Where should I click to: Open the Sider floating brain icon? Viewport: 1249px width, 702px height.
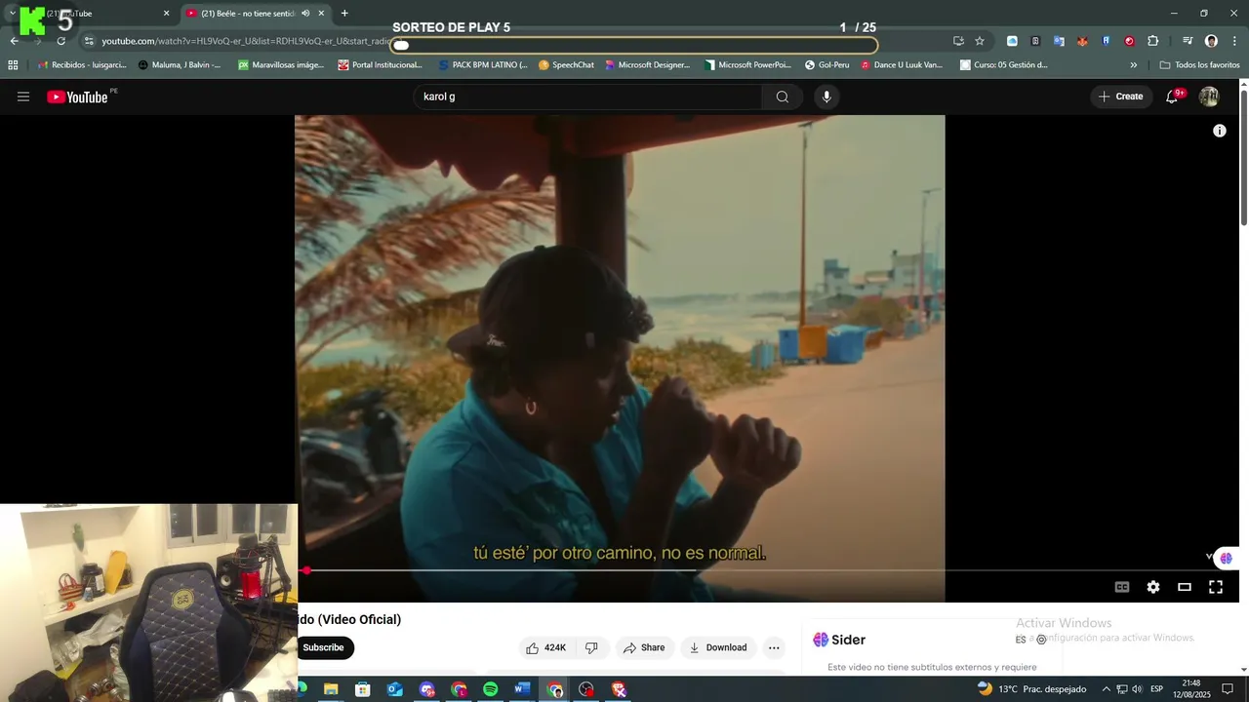[1226, 559]
